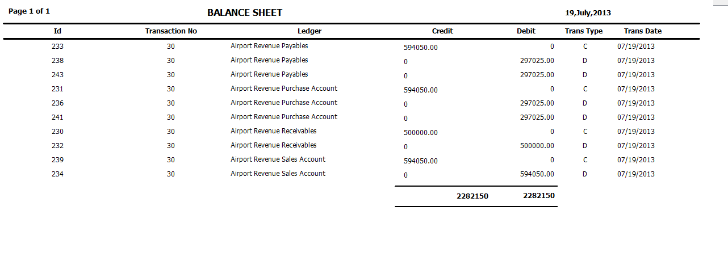Click the BALANCE SHEET report title

(x=245, y=12)
